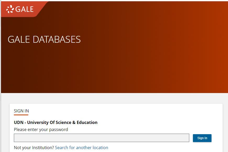This screenshot has width=228, height=152.
Task: Click the word Education in institution name
Action: click(87, 122)
